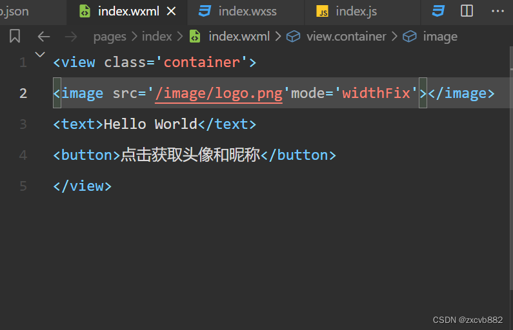Viewport: 513px width, 330px height.
Task: Collapse the view block fold chevron
Action: (40, 55)
